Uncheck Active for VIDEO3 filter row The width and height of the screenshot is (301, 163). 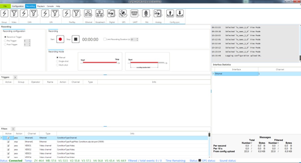8,153
